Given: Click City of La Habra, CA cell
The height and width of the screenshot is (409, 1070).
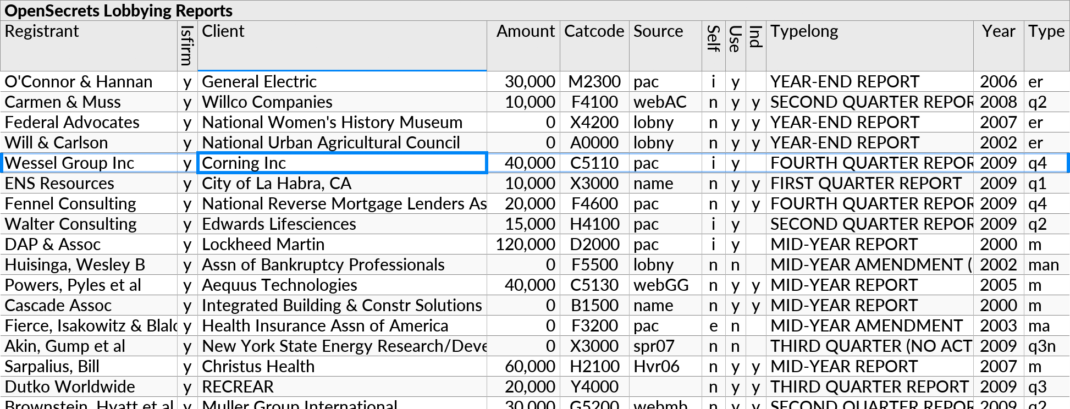Looking at the screenshot, I should coord(342,183).
